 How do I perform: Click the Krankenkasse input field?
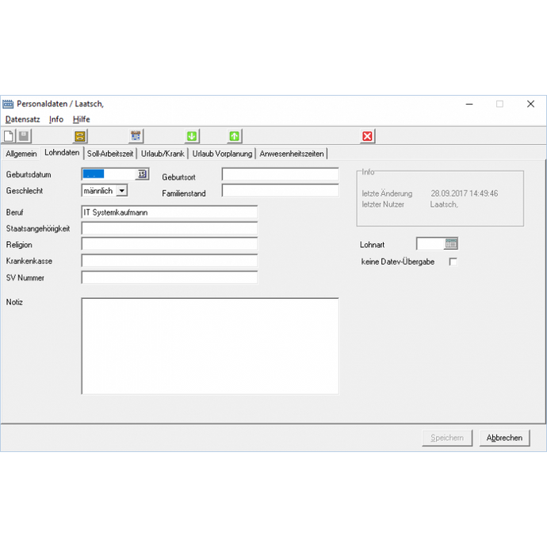click(x=169, y=261)
